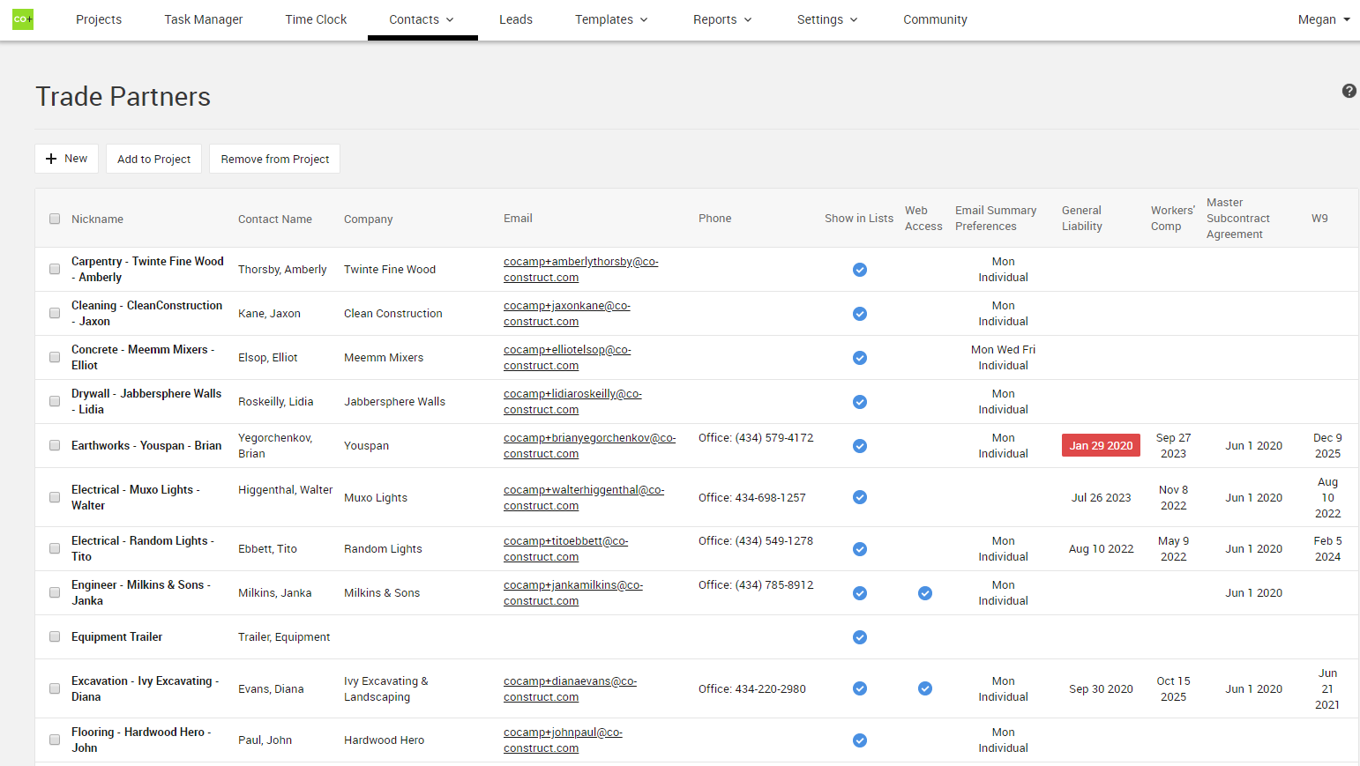Switch to the Leads section
This screenshot has height=766, width=1360.
(x=516, y=19)
